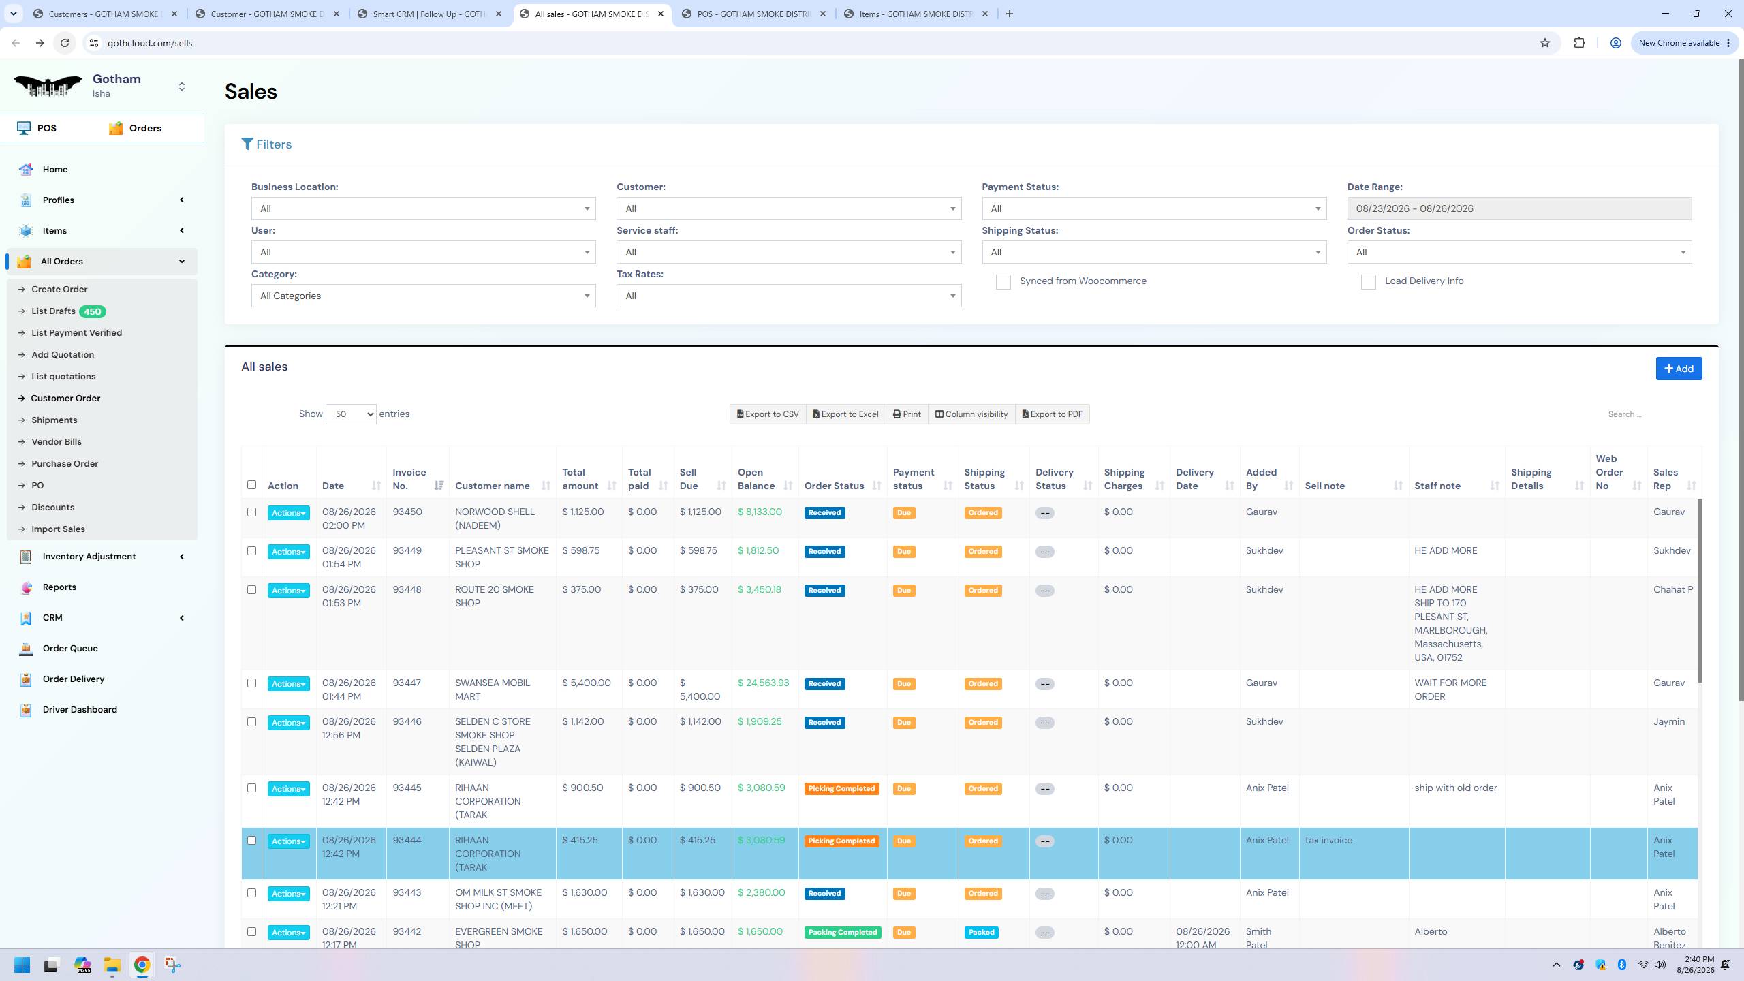Open File Explorer from the taskbar
This screenshot has width=1744, height=981.
pyautogui.click(x=112, y=965)
